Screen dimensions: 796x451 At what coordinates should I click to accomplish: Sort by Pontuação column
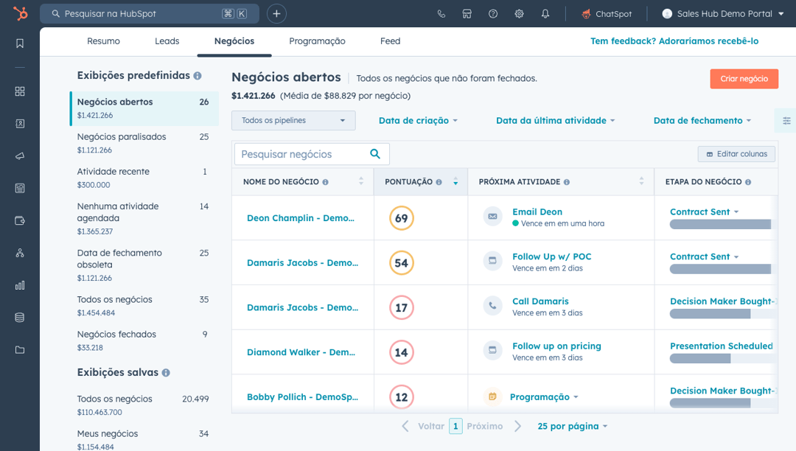pyautogui.click(x=455, y=182)
